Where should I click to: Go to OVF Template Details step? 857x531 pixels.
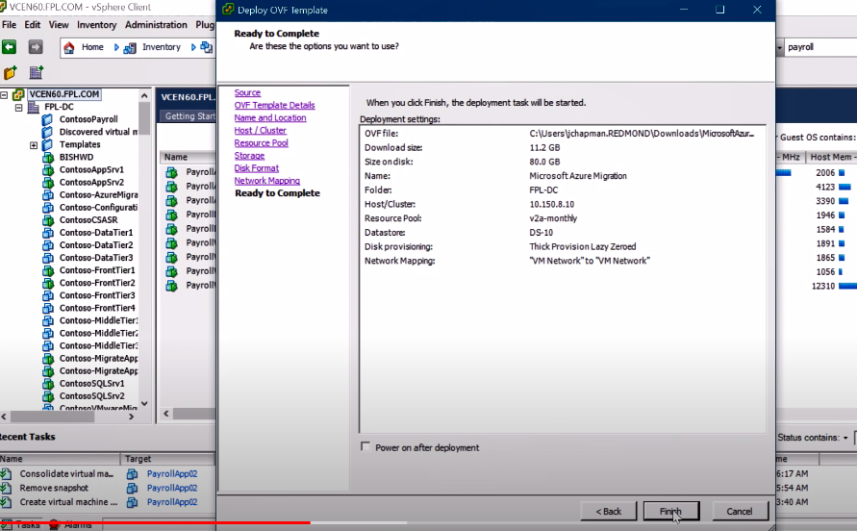coord(274,105)
